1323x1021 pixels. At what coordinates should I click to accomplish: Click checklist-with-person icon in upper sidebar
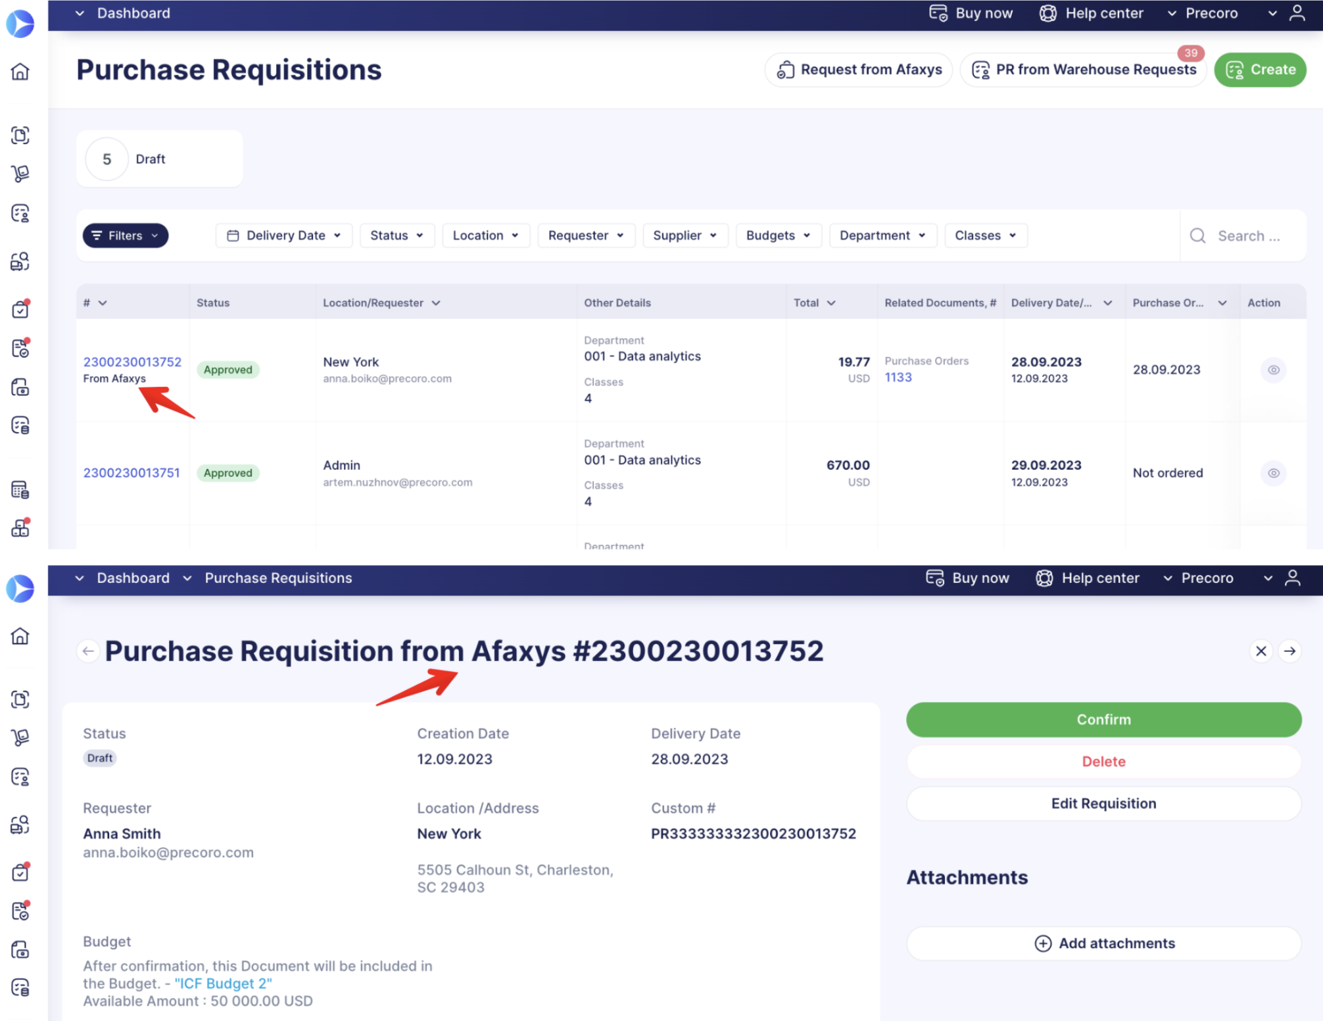[20, 213]
